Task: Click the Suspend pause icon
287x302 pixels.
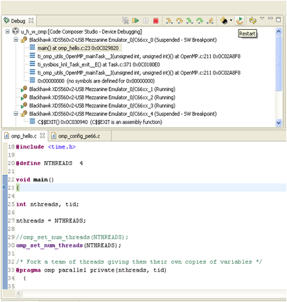Action: [146, 21]
